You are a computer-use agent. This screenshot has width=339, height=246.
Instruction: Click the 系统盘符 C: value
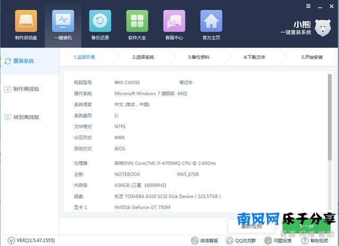(x=117, y=116)
